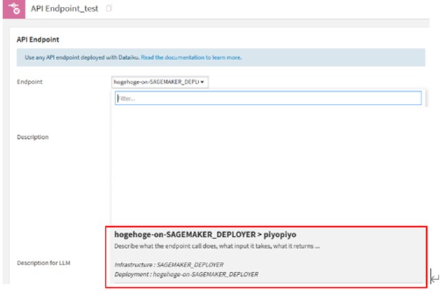Viewport: 440px width, 293px height.
Task: Click the Description field label
Action: pyautogui.click(x=33, y=137)
